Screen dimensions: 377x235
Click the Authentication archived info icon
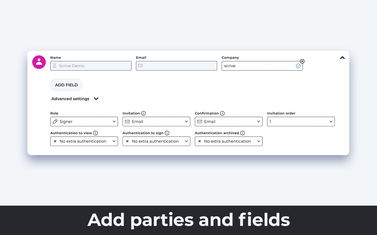(242, 133)
